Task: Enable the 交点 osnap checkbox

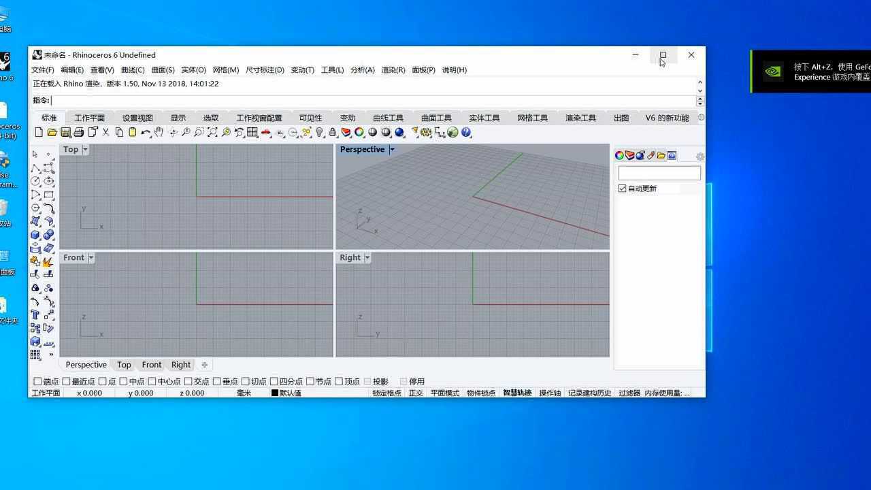Action: click(x=188, y=382)
